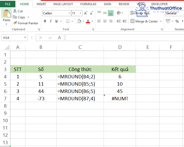
Task: Expand Paste options arrow
Action: point(7,24)
